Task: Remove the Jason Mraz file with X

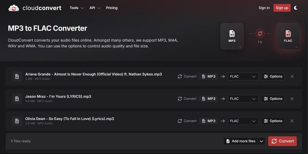Action: [292, 99]
